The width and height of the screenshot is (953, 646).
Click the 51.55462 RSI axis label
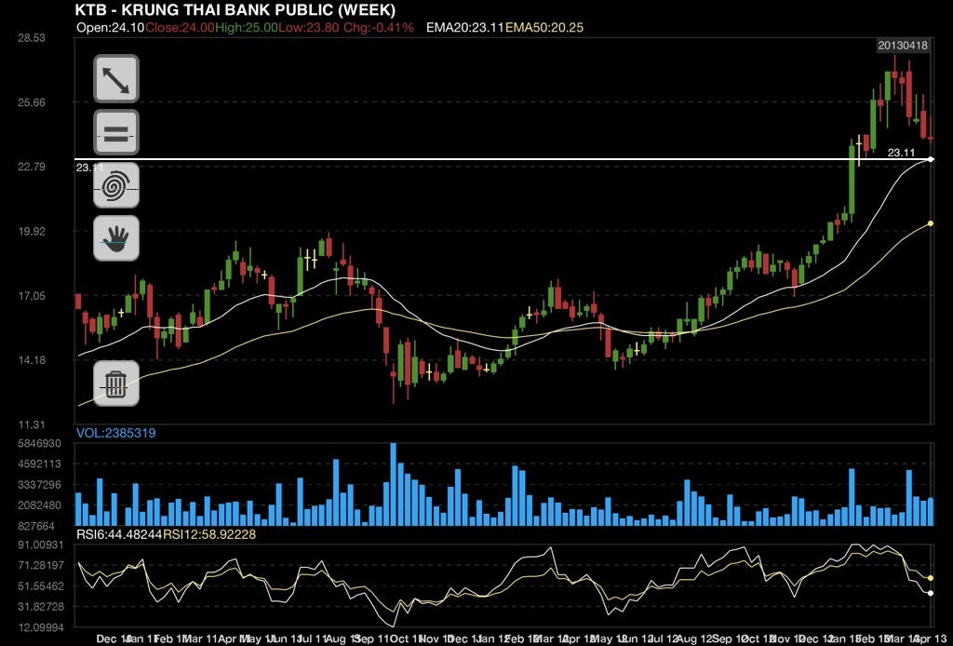pyautogui.click(x=41, y=585)
